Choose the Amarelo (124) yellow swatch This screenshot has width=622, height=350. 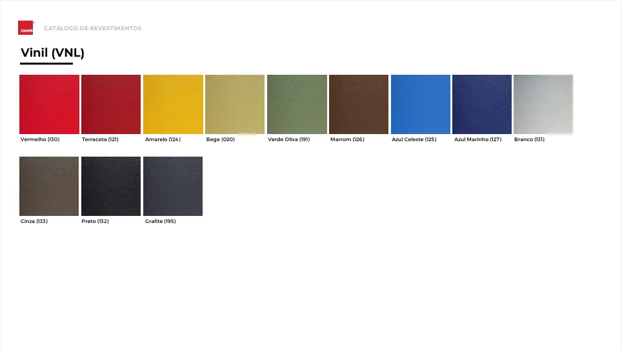173,104
